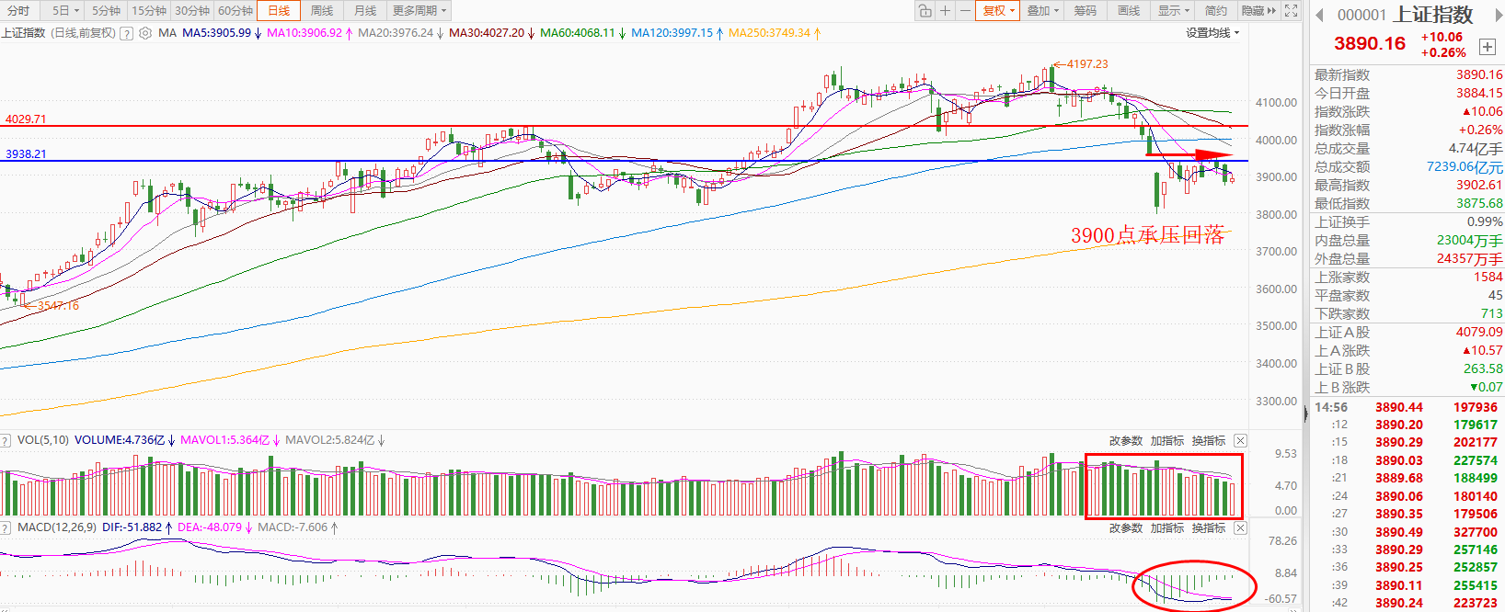Image resolution: width=1505 pixels, height=612 pixels.
Task: Toggle 隐藏 to hide side panel
Action: [x=1258, y=11]
